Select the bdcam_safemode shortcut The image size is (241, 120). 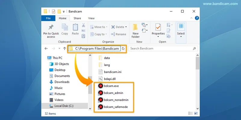[116, 107]
